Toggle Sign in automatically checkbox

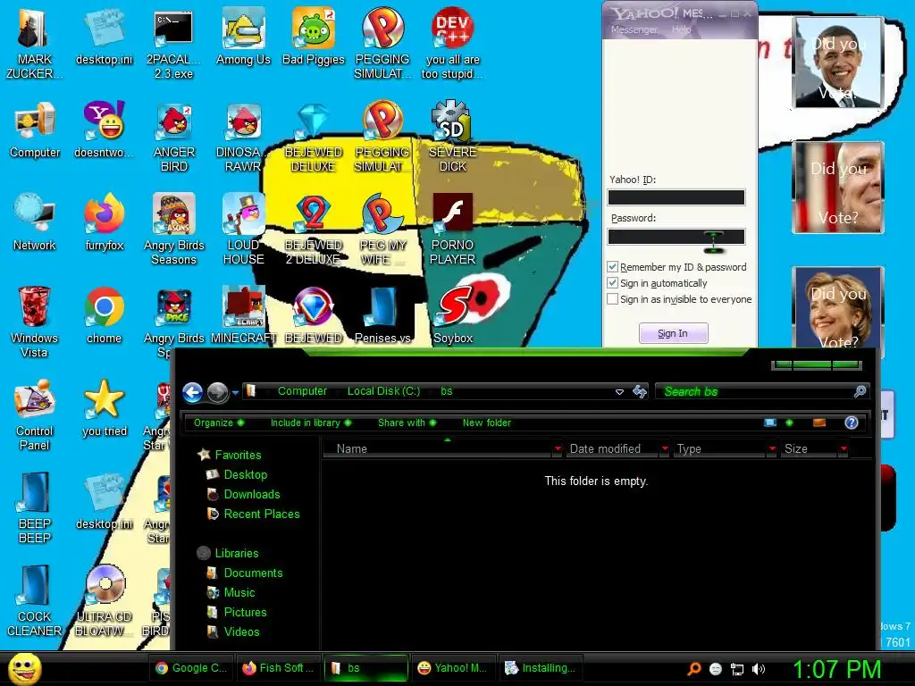(x=612, y=283)
